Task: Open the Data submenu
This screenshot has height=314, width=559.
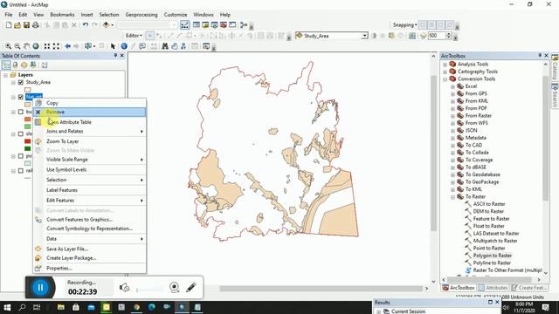Action: [x=89, y=238]
